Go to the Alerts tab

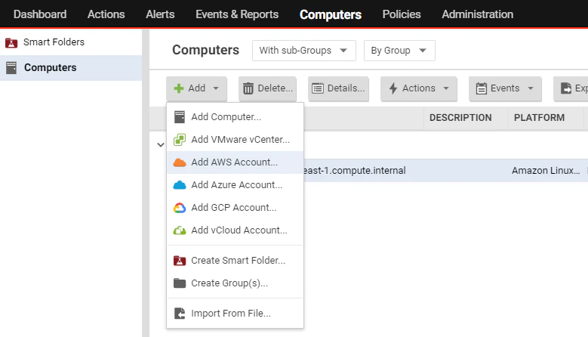coord(160,14)
